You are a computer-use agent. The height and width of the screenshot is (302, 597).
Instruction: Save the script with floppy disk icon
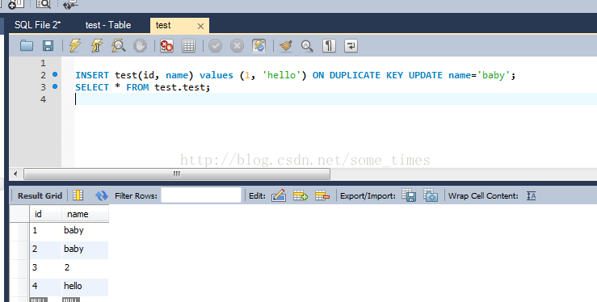pyautogui.click(x=48, y=46)
